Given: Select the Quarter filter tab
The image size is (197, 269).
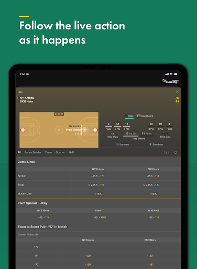Looking at the screenshot, I should click(60, 152).
